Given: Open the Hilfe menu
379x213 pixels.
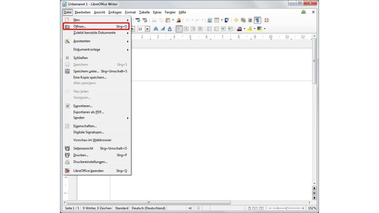Looking at the screenshot, I should click(182, 12).
